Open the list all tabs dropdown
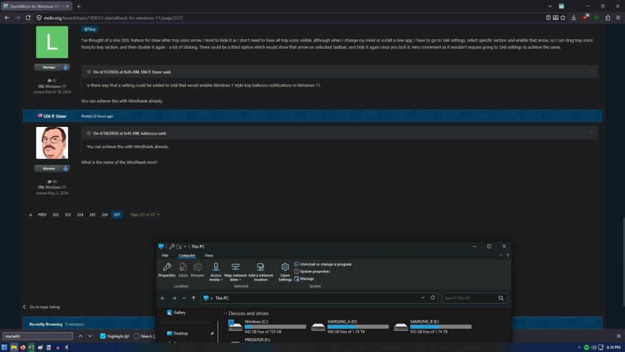Viewport: 625px width, 352px height. point(550,6)
